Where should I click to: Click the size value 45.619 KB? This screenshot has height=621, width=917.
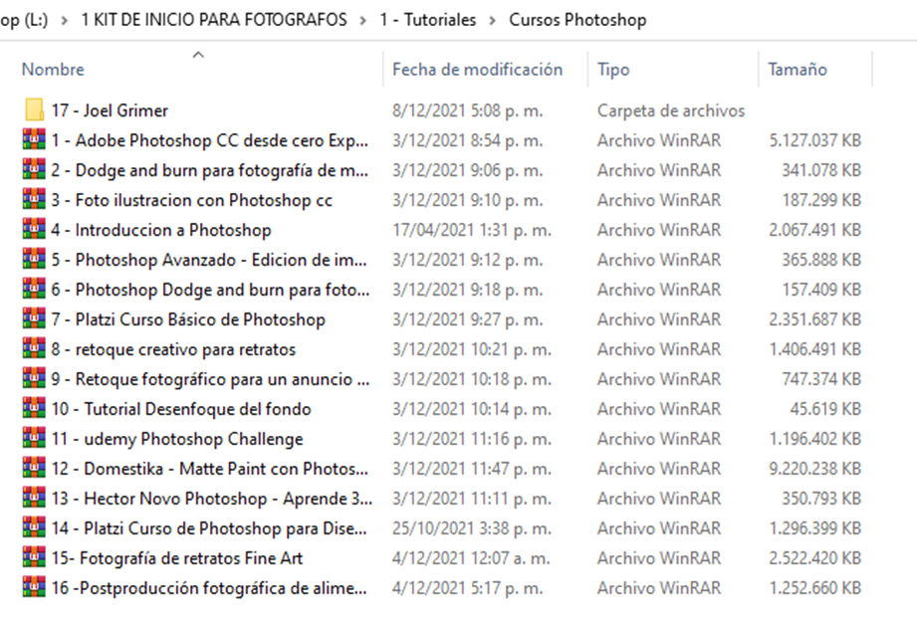pos(825,409)
